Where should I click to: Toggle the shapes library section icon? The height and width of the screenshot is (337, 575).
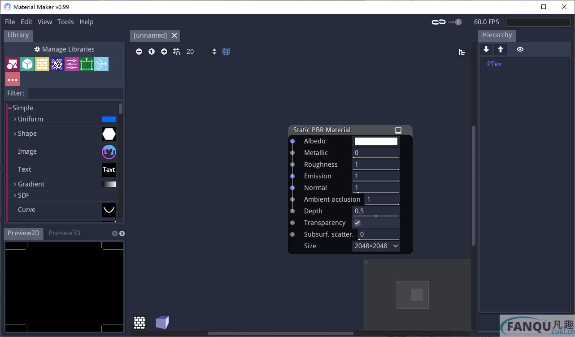(13, 64)
